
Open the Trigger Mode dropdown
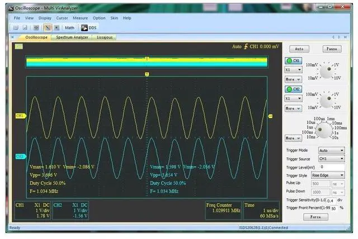[330, 150]
